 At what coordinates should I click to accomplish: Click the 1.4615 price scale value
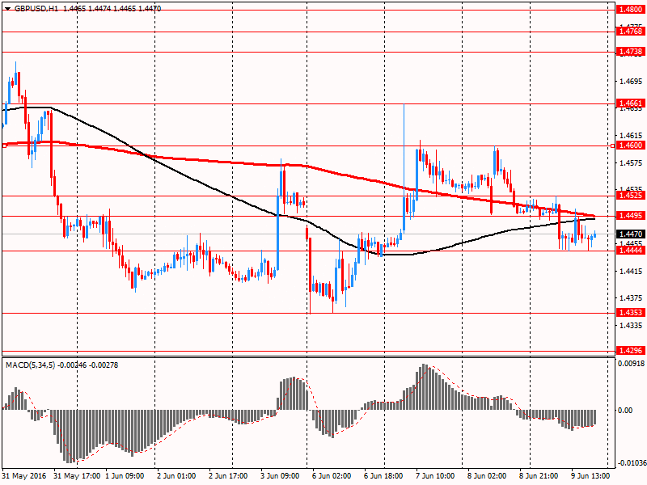(x=632, y=135)
